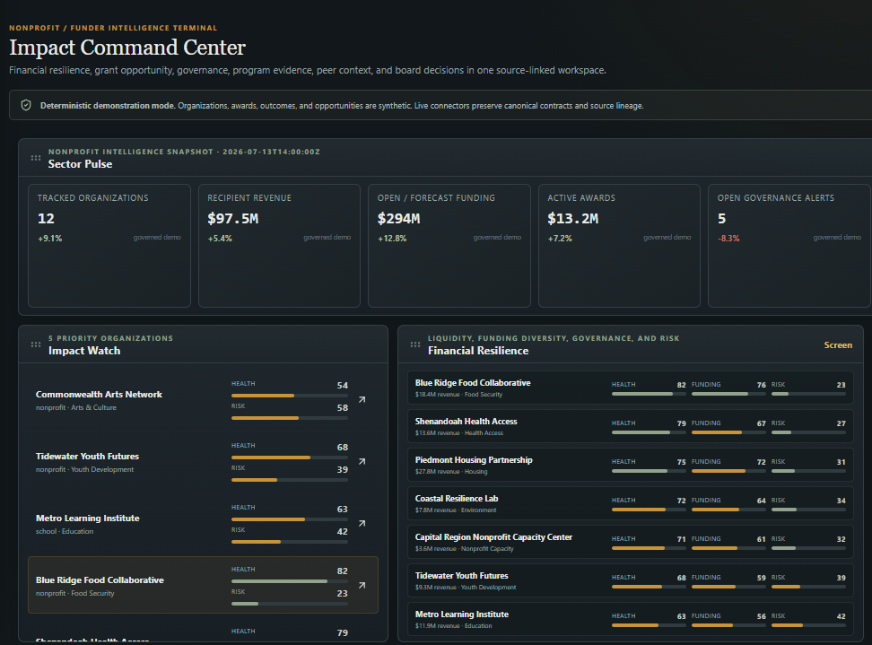
Task: Click the +9.1% tracked organizations change
Action: pos(50,238)
